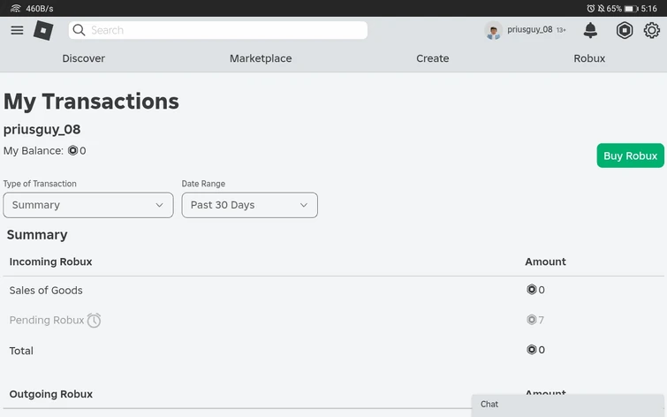This screenshot has width=667, height=417.
Task: Click the search magnifier icon
Action: (80, 30)
